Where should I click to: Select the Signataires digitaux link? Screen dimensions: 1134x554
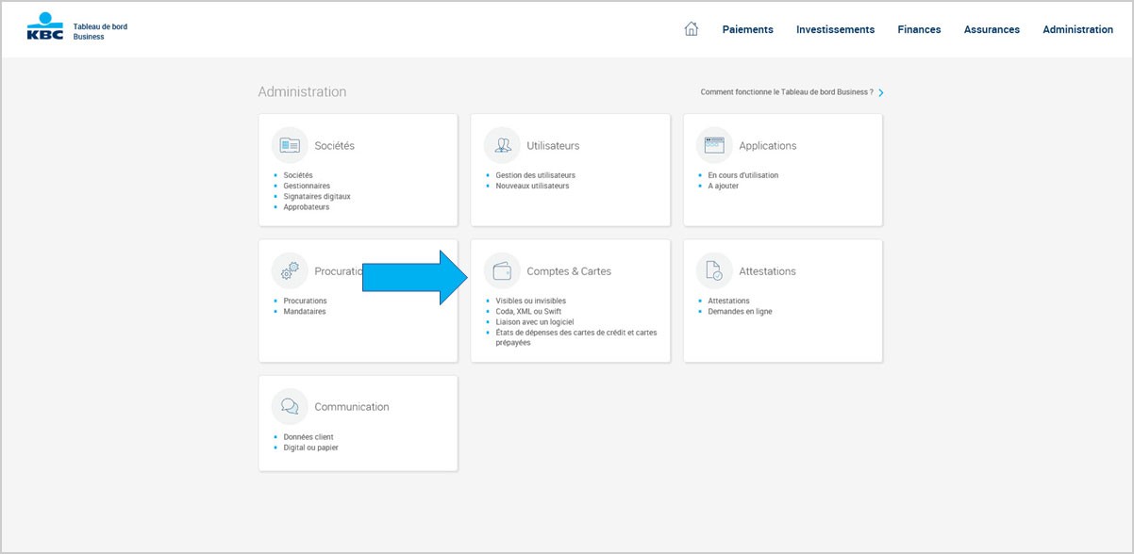(317, 196)
